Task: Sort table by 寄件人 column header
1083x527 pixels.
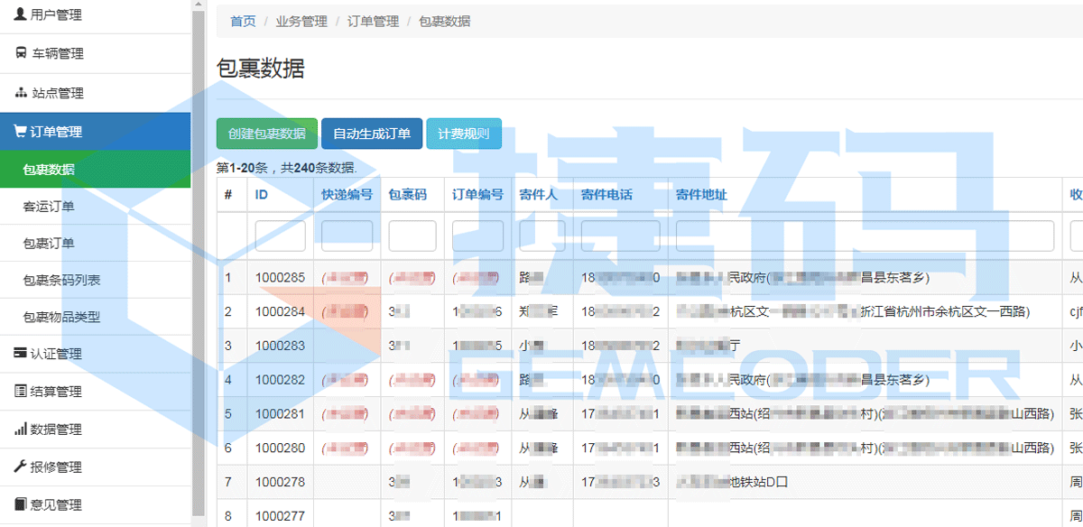Action: (x=538, y=195)
